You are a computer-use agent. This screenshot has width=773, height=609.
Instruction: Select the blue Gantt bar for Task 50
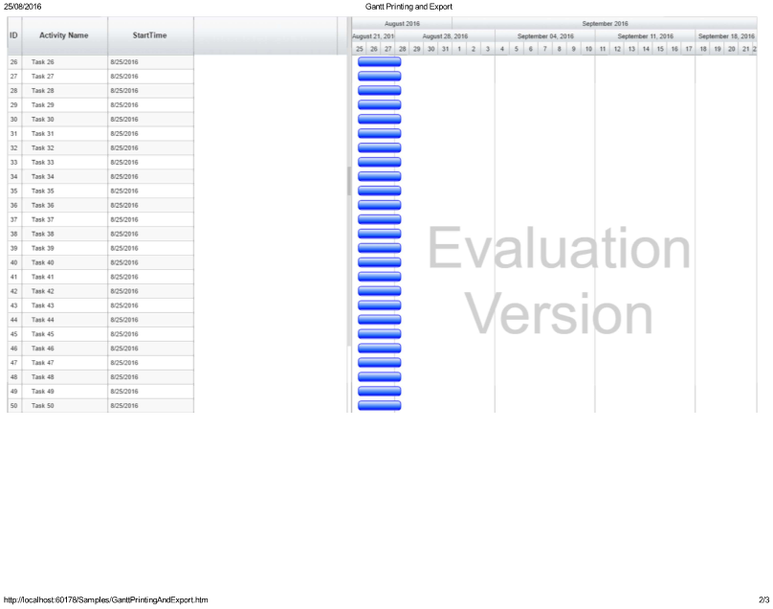coord(379,405)
